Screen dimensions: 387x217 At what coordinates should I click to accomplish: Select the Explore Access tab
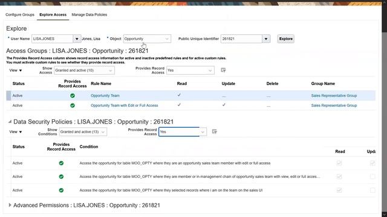53,14
